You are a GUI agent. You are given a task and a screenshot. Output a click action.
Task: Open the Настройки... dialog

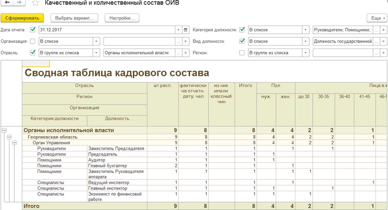pos(122,18)
